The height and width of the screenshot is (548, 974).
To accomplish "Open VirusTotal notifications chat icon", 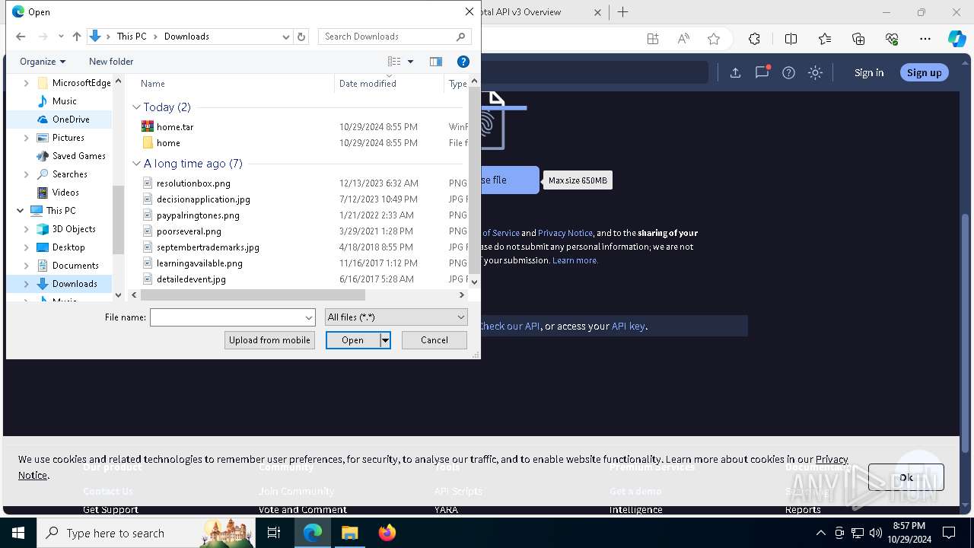I will (762, 72).
